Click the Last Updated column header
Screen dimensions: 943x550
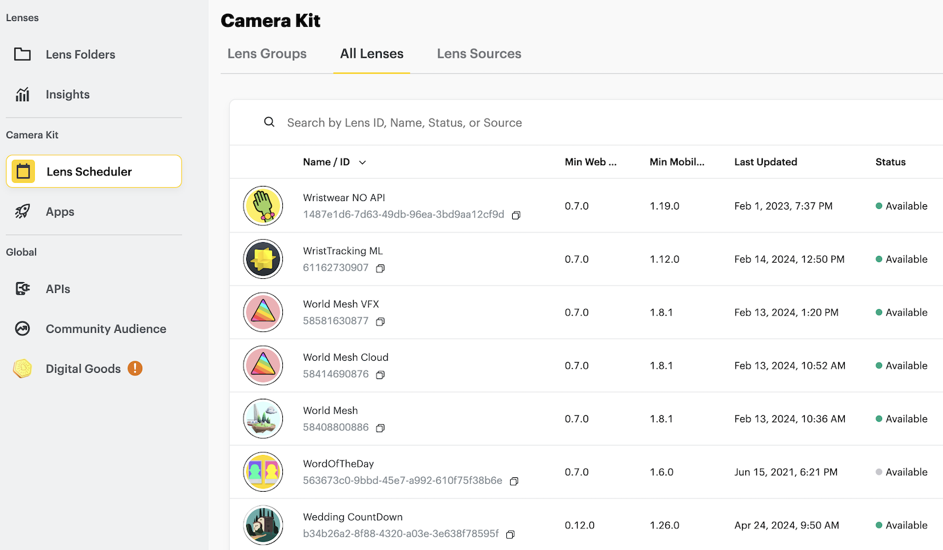[766, 162]
